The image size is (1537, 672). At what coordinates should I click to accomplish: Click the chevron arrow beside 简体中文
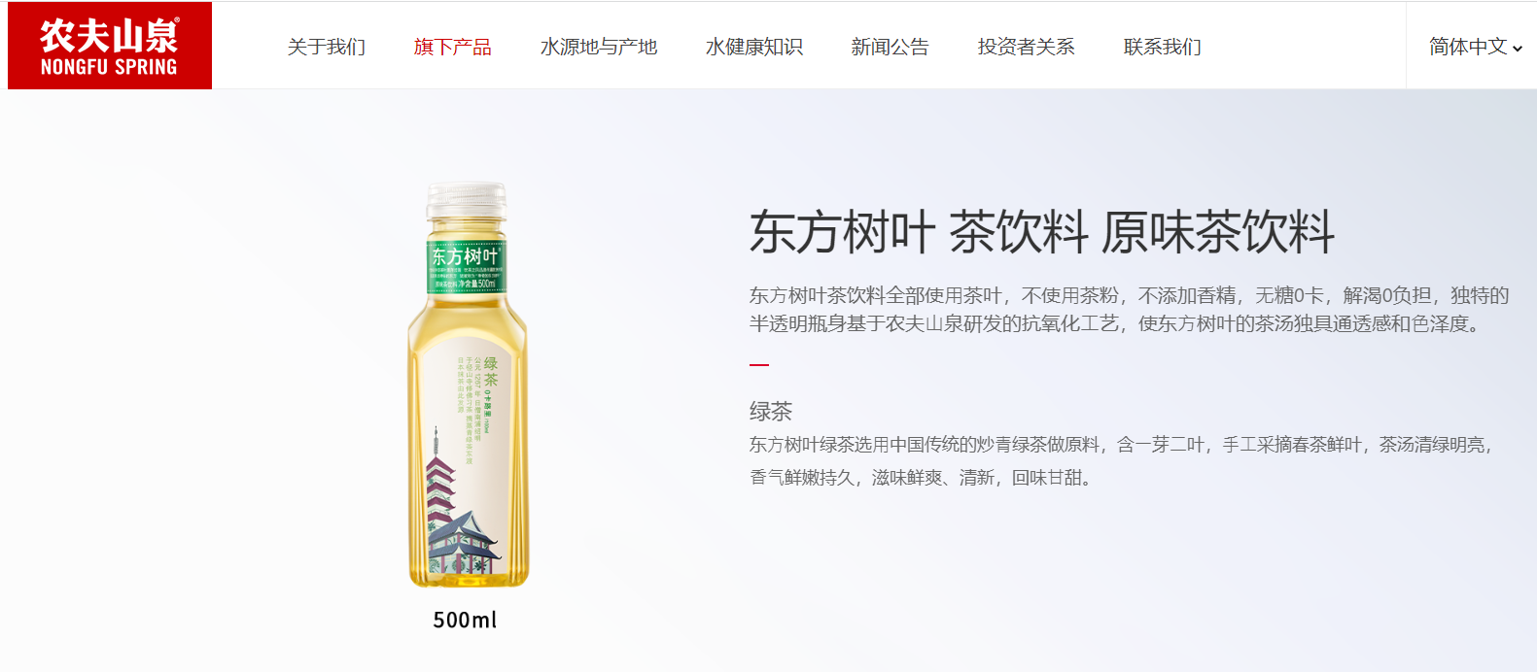tap(1518, 48)
